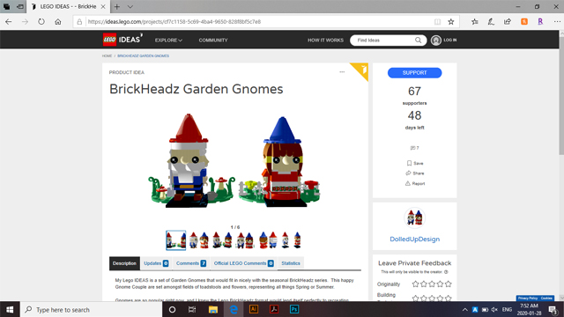
Task: Click the Cookies link
Action: [546, 299]
